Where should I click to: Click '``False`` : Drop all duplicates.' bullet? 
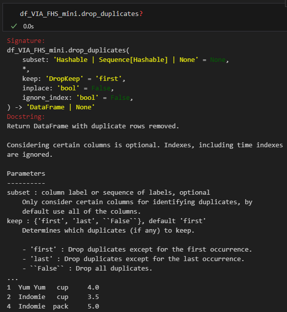point(87,269)
